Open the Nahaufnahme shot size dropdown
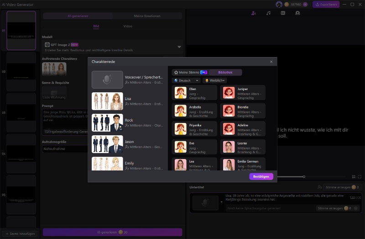This screenshot has height=239, width=365. point(65,149)
